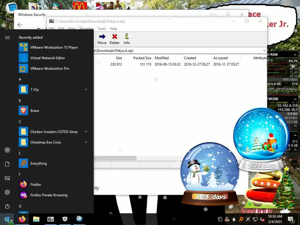Click the 7-Zip horizontal scrollbar thumb

point(115,158)
